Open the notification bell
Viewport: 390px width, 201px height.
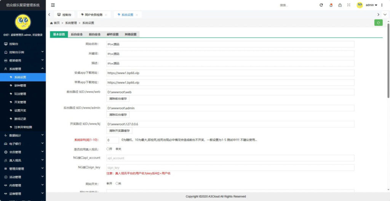click(331, 5)
